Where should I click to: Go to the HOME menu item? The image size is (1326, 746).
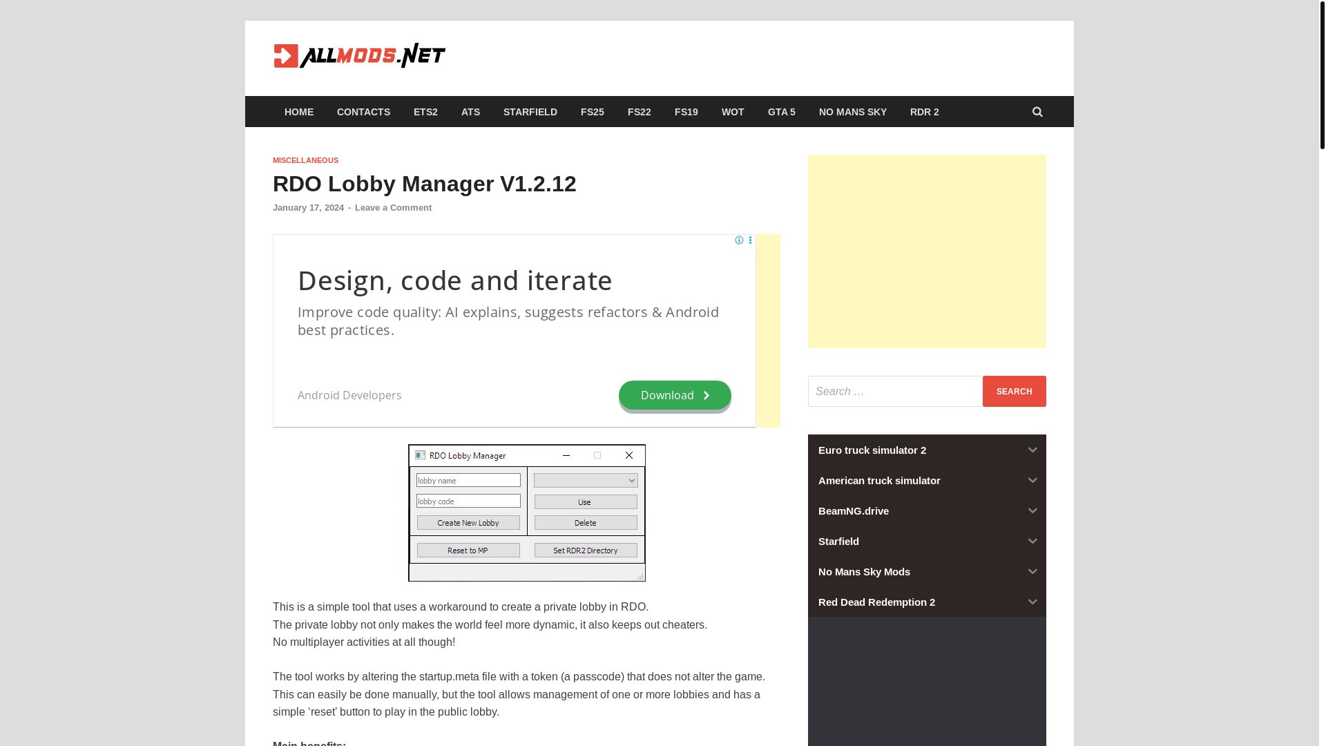(299, 112)
